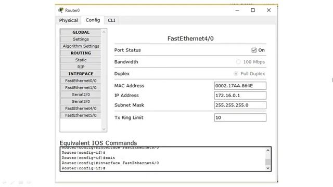Click the 'Router(config-if)#exit' line

point(88,158)
